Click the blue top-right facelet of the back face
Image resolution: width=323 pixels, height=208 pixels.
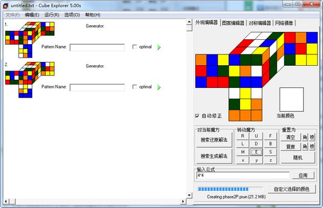click(x=312, y=38)
